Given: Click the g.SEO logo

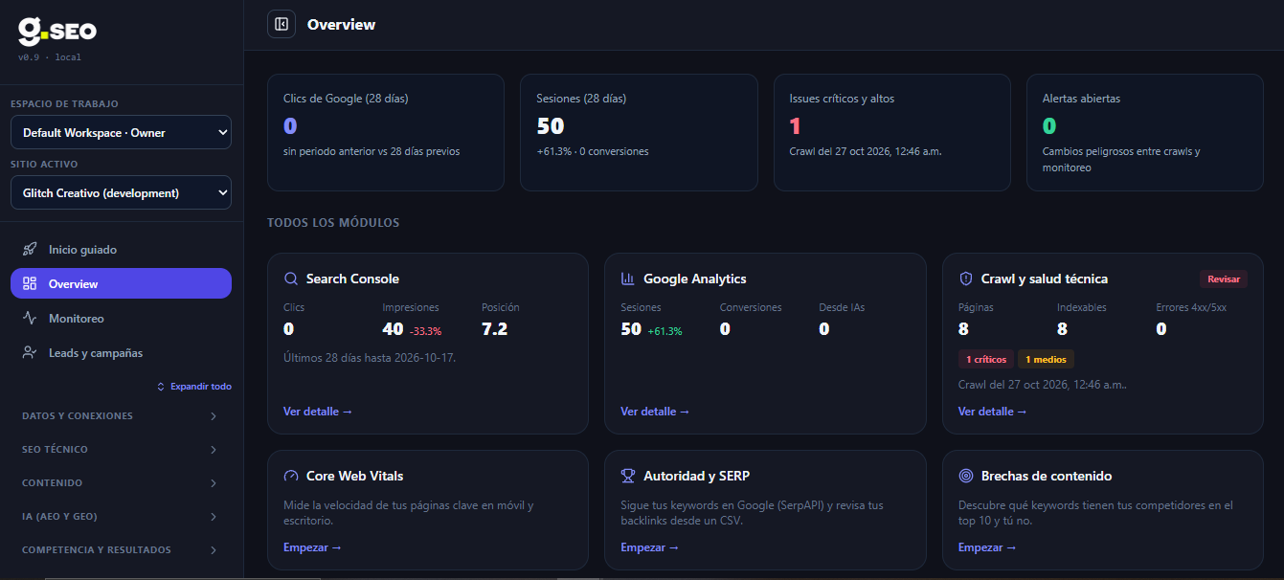Looking at the screenshot, I should click(x=56, y=32).
